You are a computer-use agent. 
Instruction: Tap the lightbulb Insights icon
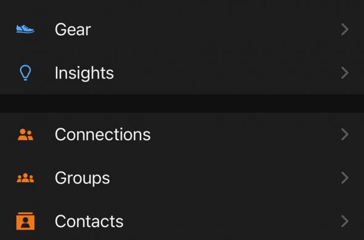(x=25, y=73)
